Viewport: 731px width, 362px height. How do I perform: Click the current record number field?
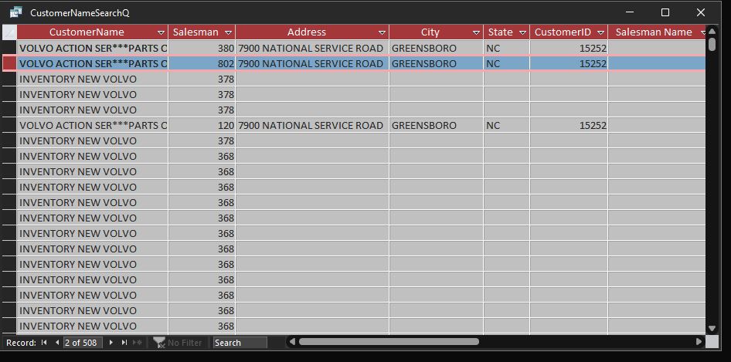pos(82,342)
